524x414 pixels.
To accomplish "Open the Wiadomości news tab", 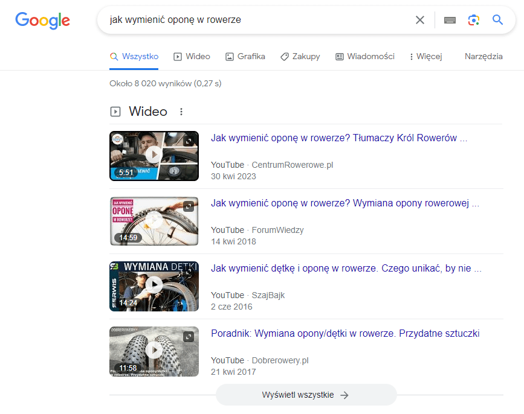I will click(x=364, y=57).
